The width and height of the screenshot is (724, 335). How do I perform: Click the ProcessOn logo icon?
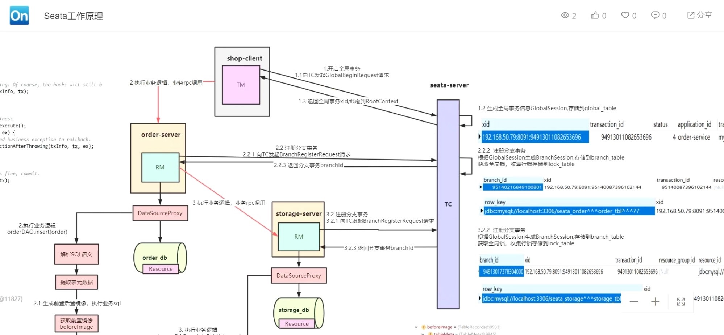[x=19, y=16]
